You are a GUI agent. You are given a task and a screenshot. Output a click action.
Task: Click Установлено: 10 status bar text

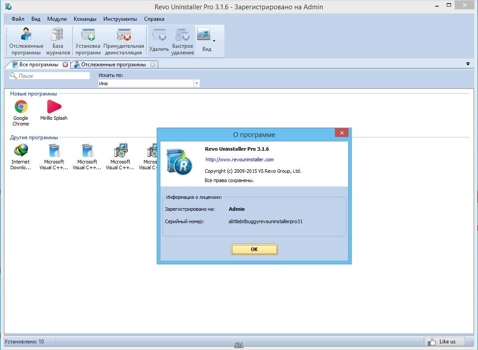click(x=24, y=342)
